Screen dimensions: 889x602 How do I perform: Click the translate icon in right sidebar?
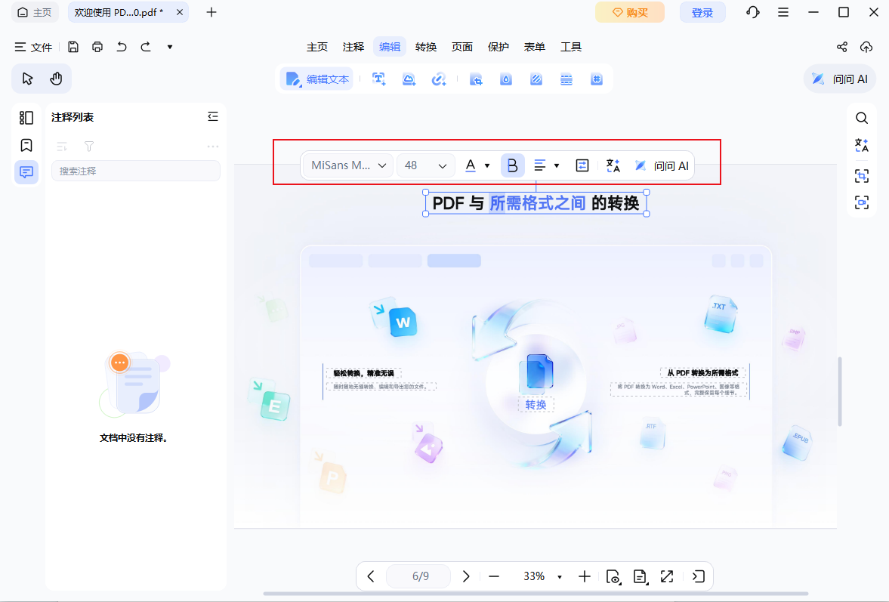coord(862,146)
